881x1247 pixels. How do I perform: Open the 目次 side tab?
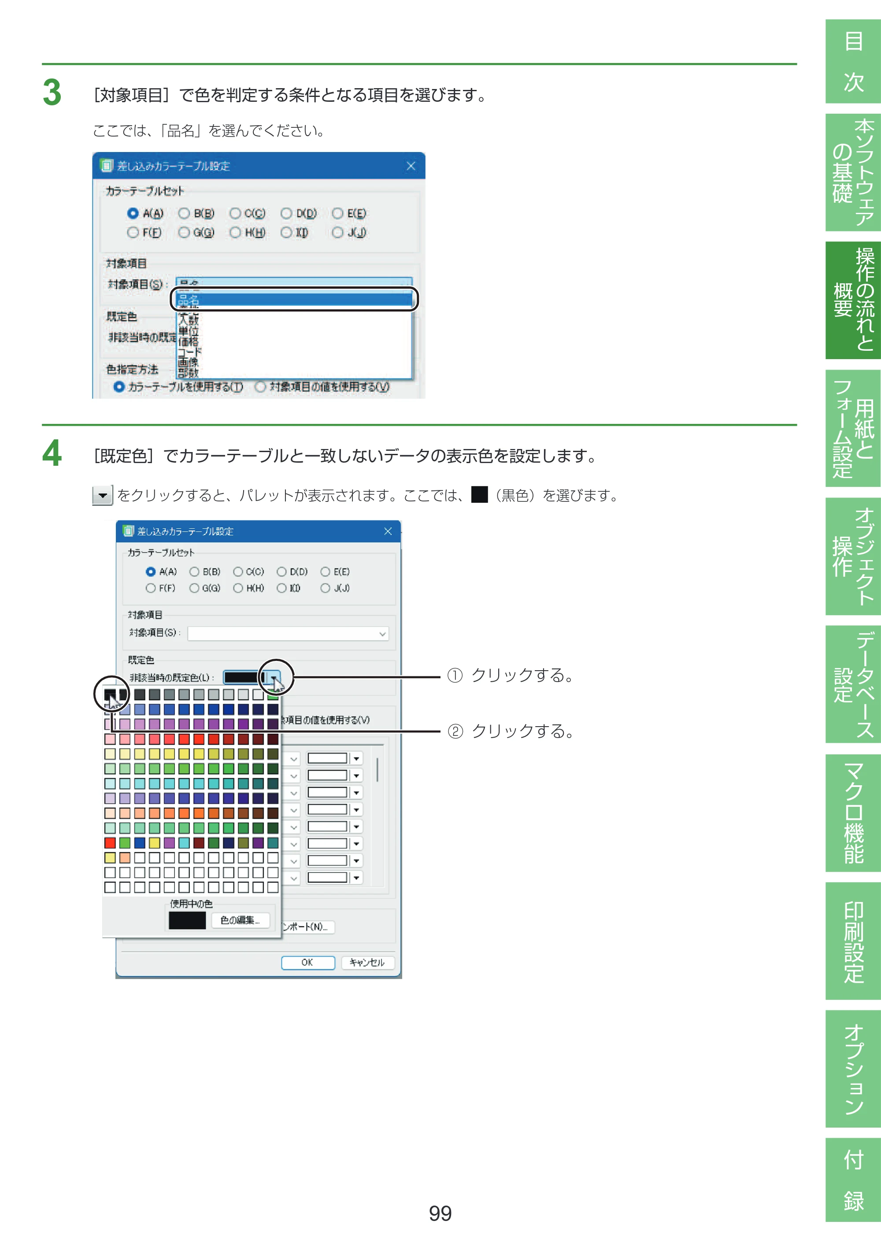point(853,61)
